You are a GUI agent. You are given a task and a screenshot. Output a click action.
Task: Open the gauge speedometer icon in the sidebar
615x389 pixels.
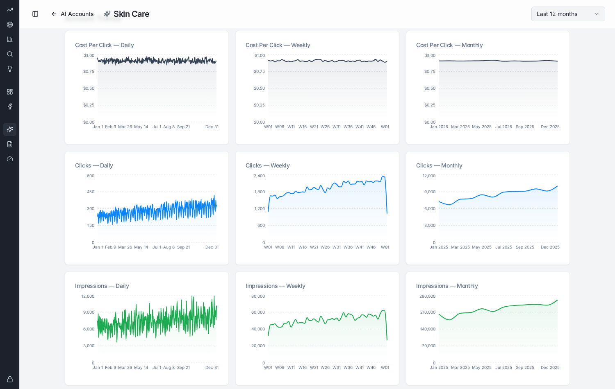pos(10,159)
